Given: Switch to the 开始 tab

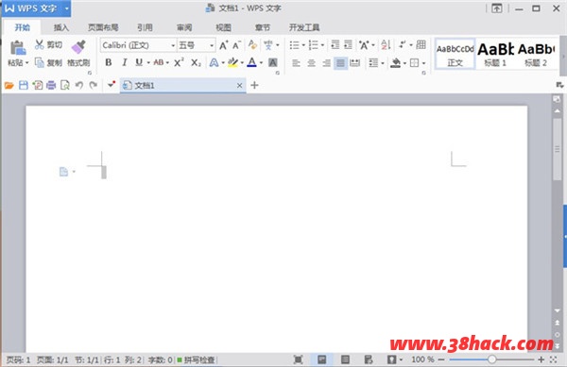Looking at the screenshot, I should point(23,27).
